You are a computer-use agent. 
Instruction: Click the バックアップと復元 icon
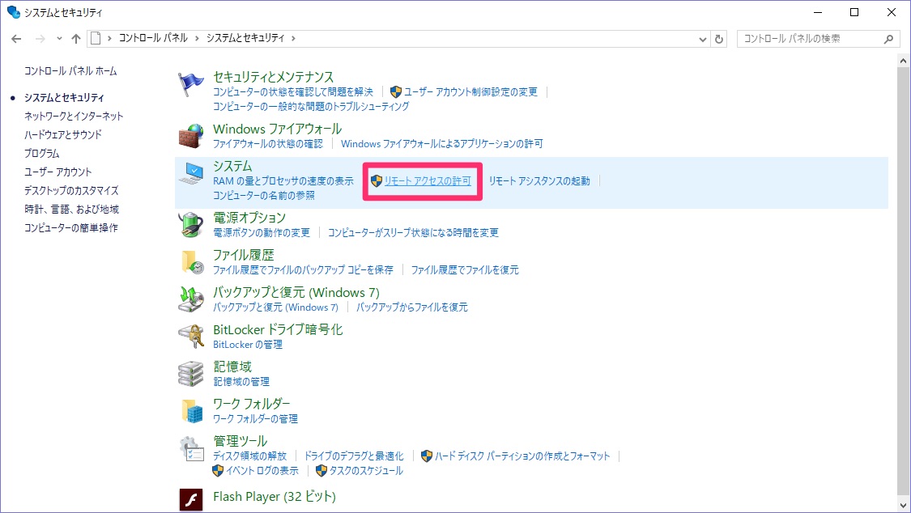point(190,299)
